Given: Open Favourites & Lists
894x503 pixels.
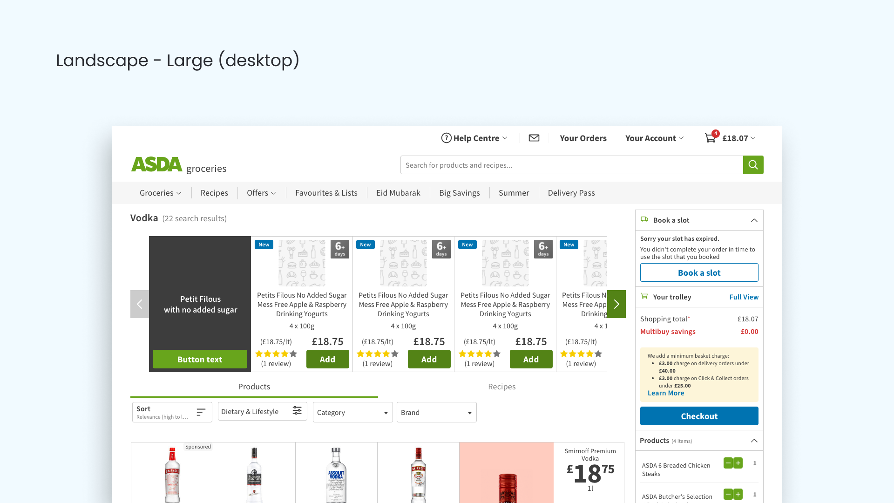Looking at the screenshot, I should click(x=326, y=193).
